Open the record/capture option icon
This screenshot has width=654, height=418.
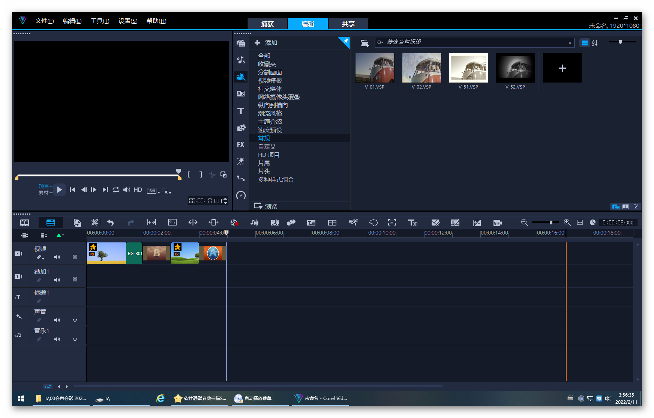[234, 223]
